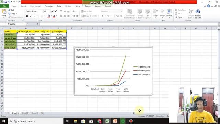Click the red record taskbar icon
This screenshot has height=124, width=220.
(x=131, y=121)
